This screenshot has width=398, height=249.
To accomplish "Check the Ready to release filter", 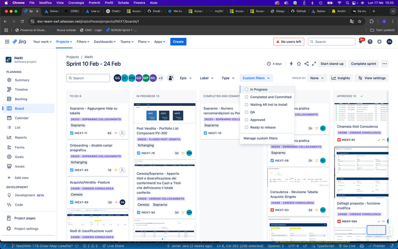I will [246, 128].
